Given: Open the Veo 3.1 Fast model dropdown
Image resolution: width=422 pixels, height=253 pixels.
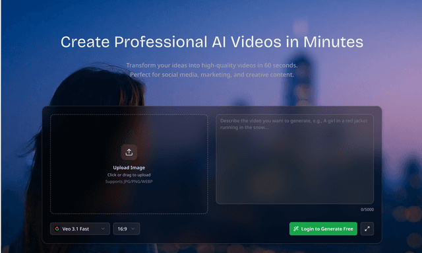Looking at the screenshot, I should (x=80, y=229).
